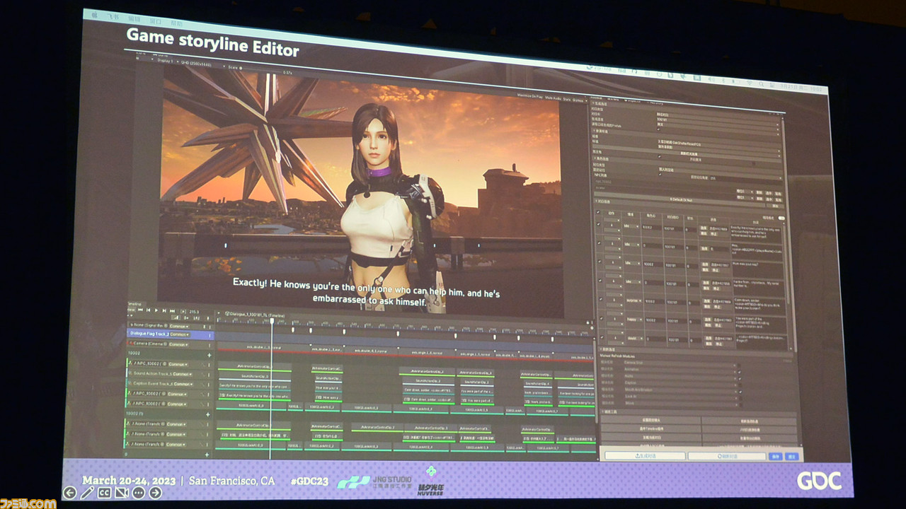The width and height of the screenshot is (906, 509).
Task: Switch to Dialogue_1_100181_TL (Timeline) tab
Action: [x=255, y=315]
